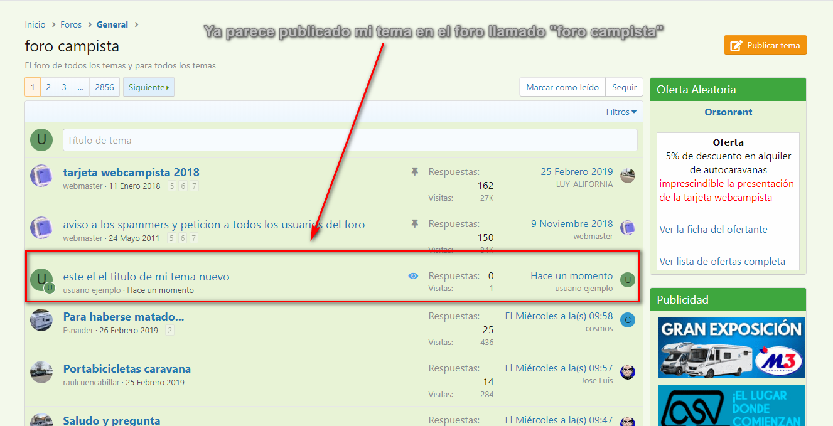The width and height of the screenshot is (833, 426).
Task: Open Orsonrent offer link
Action: click(728, 112)
